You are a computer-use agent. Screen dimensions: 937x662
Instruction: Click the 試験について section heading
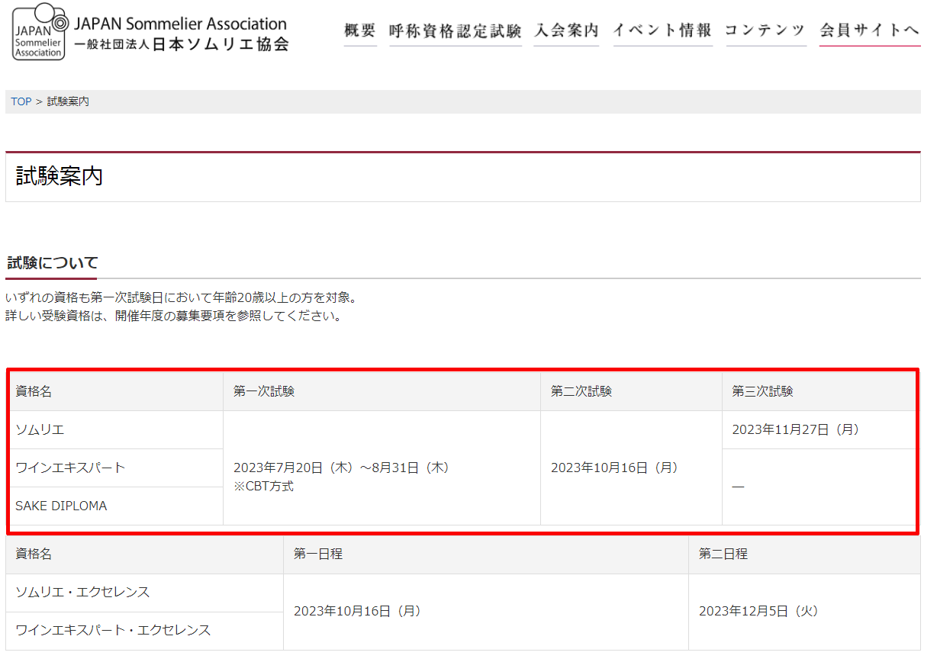tap(53, 264)
